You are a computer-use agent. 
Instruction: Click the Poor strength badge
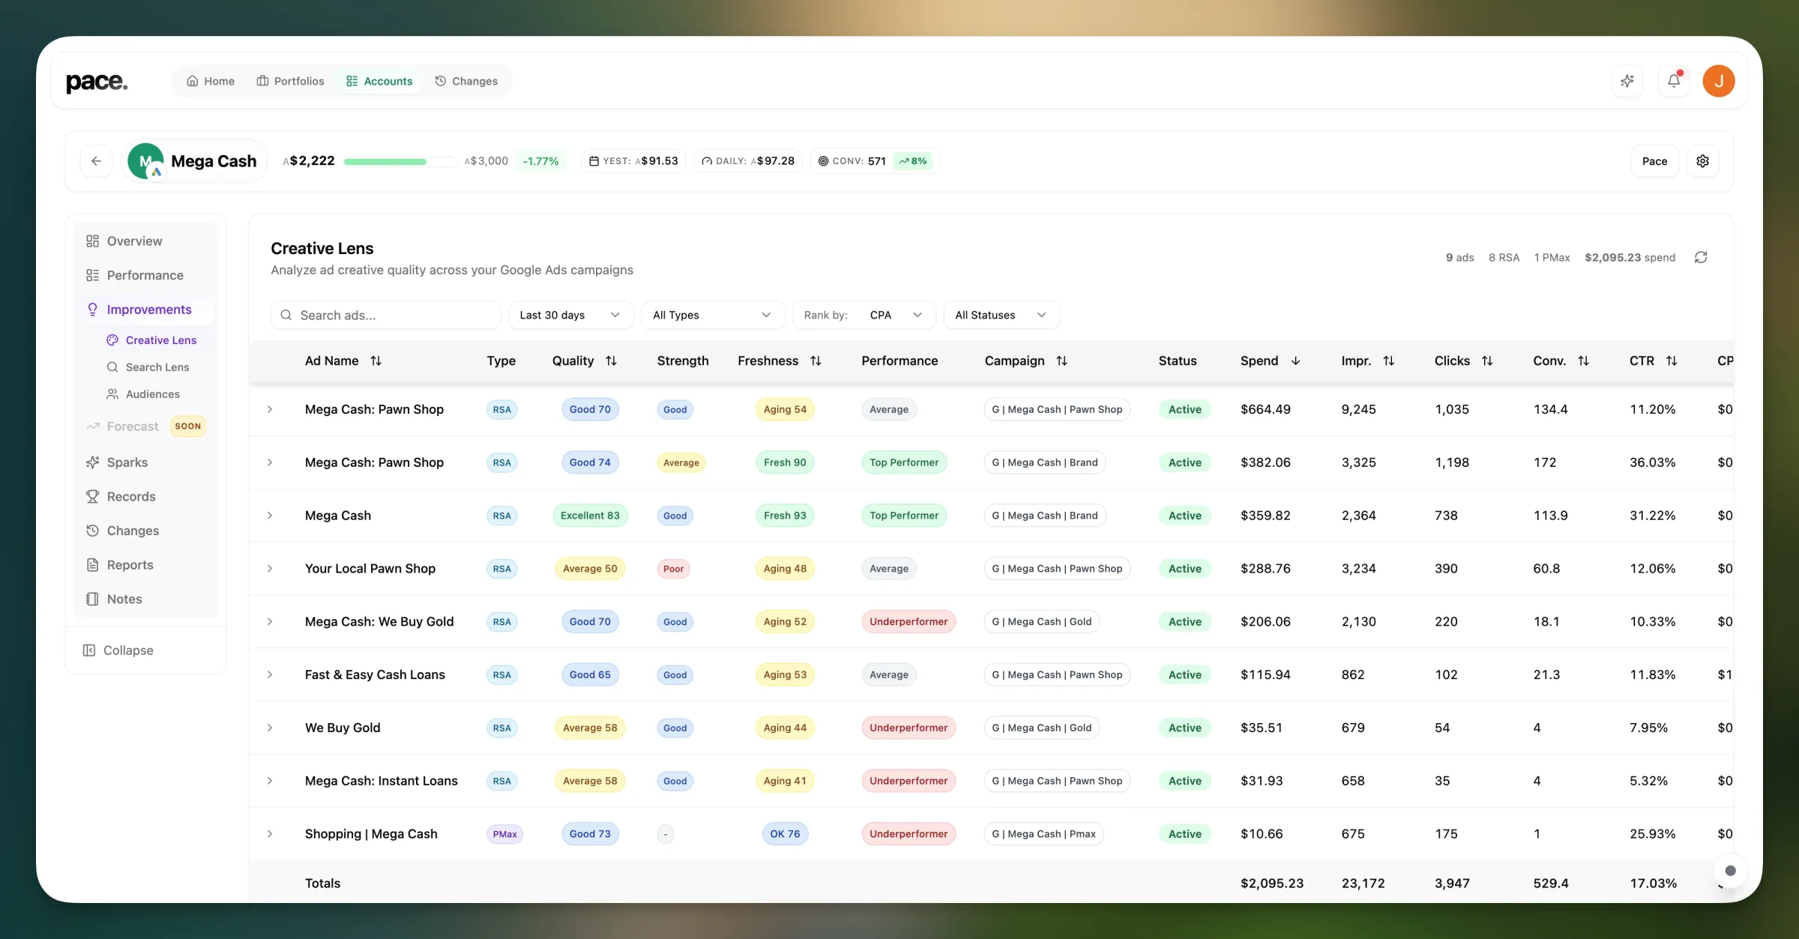coord(673,569)
